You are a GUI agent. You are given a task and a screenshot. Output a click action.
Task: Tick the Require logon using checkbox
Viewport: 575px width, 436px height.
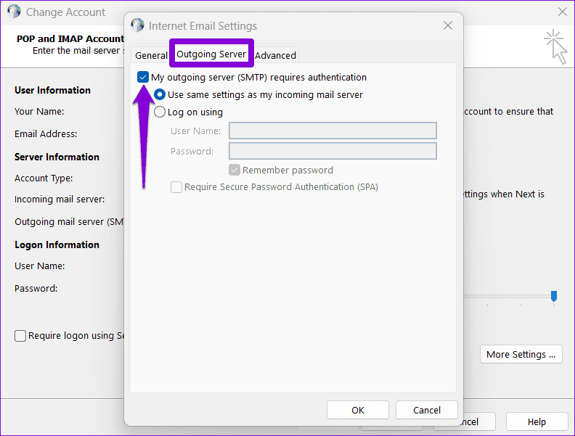[20, 336]
